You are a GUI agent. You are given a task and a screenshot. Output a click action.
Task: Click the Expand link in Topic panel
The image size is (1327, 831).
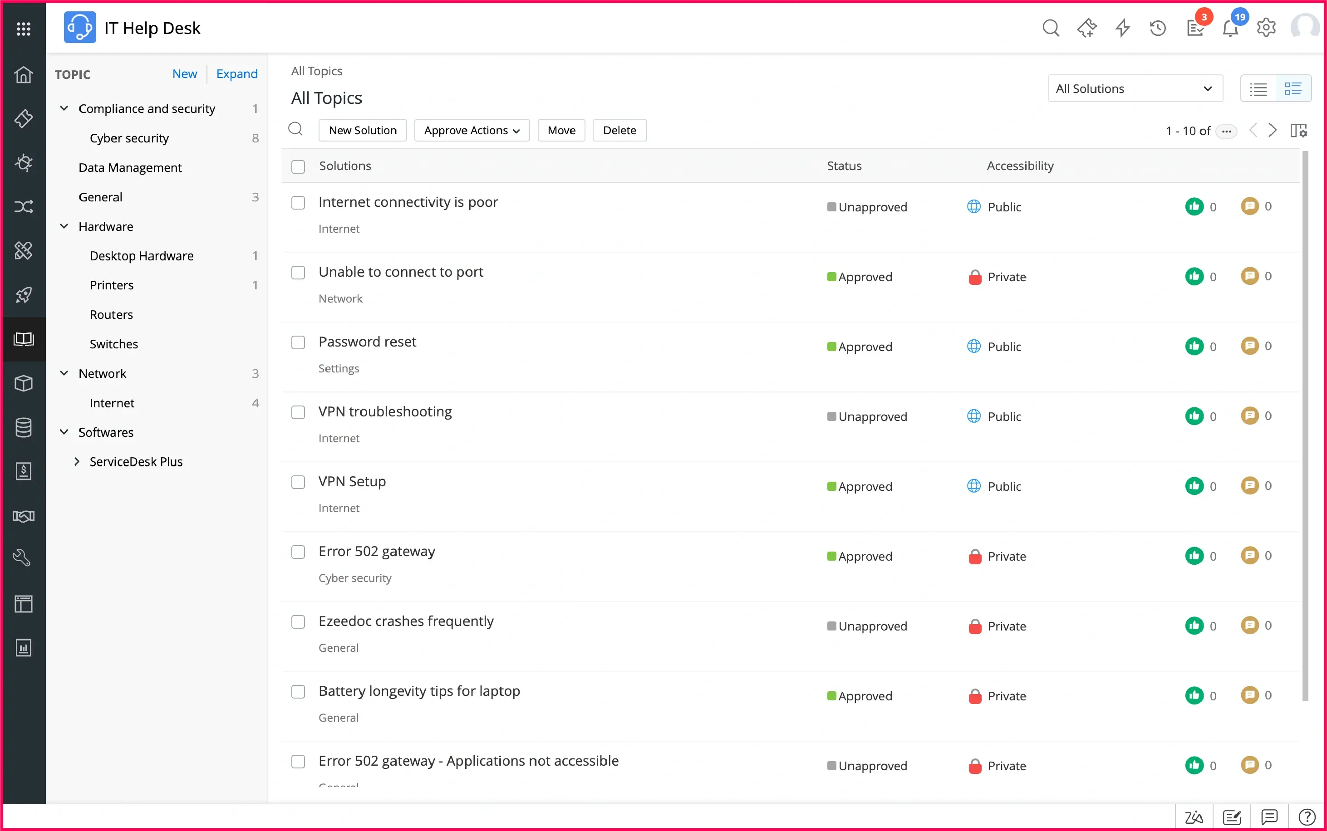[236, 73]
